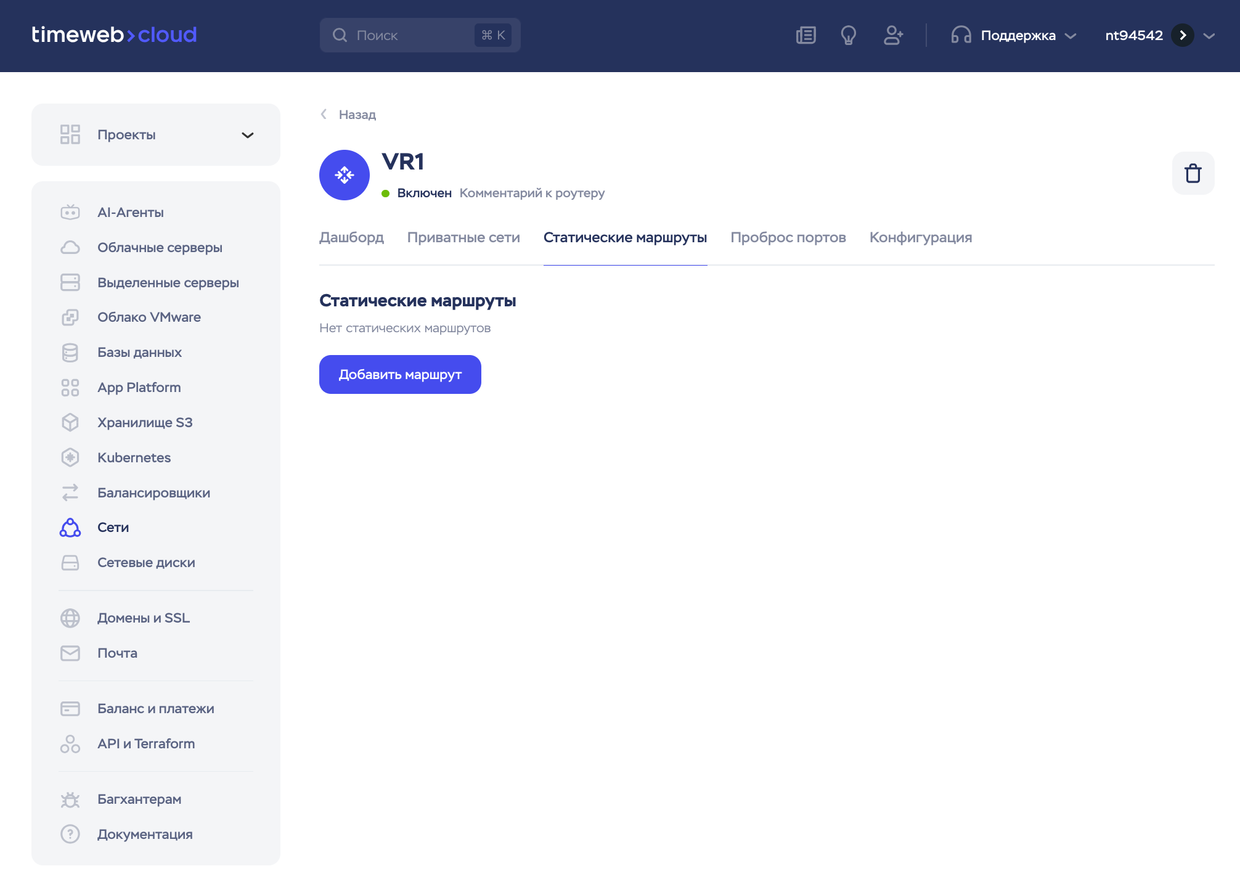The height and width of the screenshot is (895, 1240).
Task: Click the lightbulb ideas icon
Action: pos(848,35)
